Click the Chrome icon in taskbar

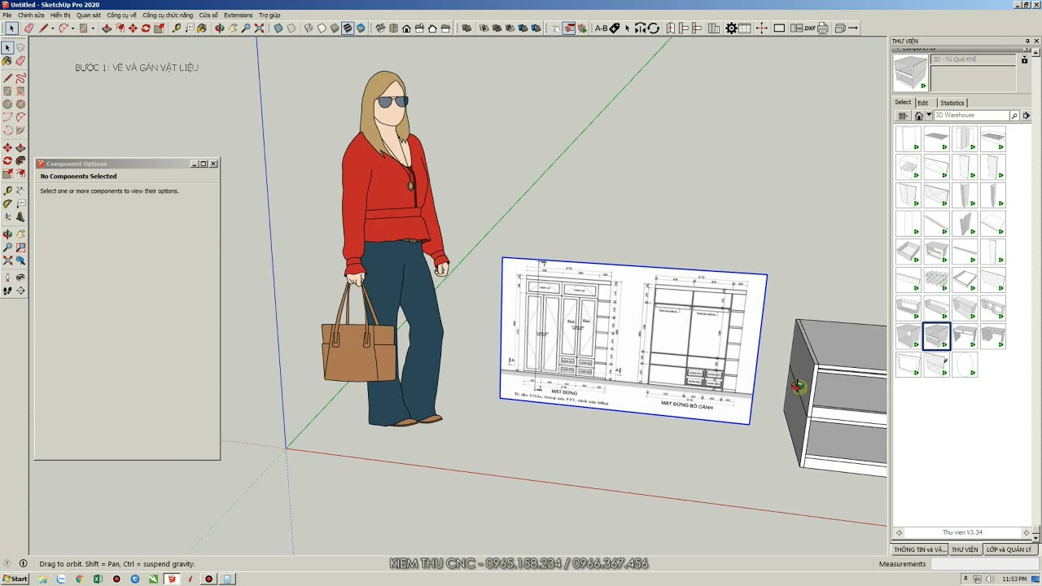pyautogui.click(x=79, y=579)
